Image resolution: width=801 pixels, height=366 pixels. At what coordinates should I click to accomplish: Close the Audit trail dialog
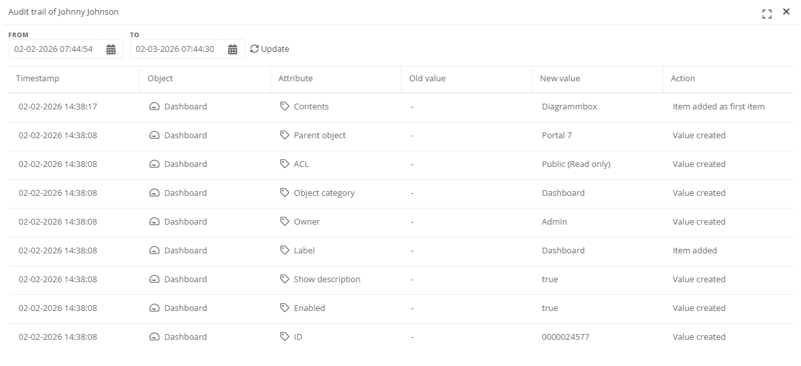coord(786,12)
